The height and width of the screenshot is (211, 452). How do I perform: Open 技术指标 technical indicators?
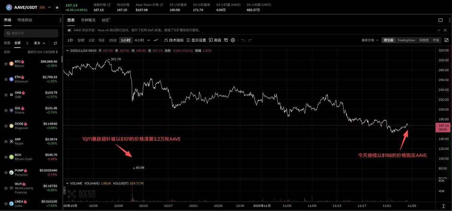click(174, 40)
